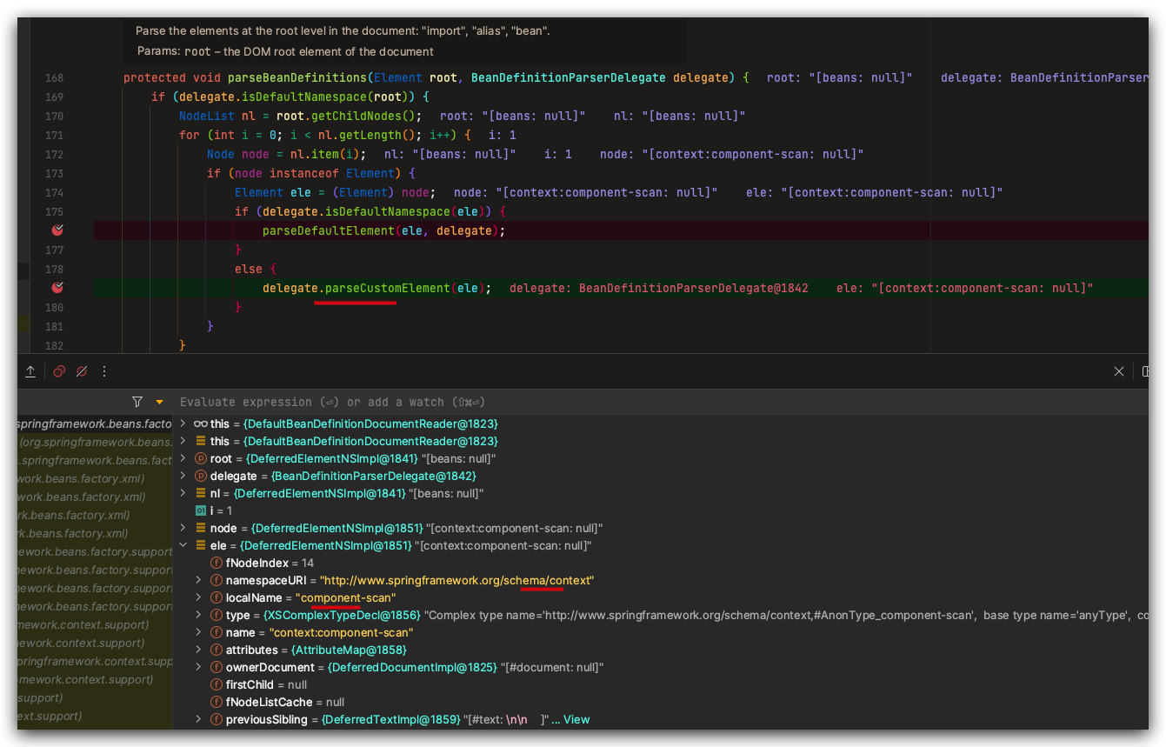Expand the 'delegate' variable node
1166x747 pixels.
tap(183, 476)
